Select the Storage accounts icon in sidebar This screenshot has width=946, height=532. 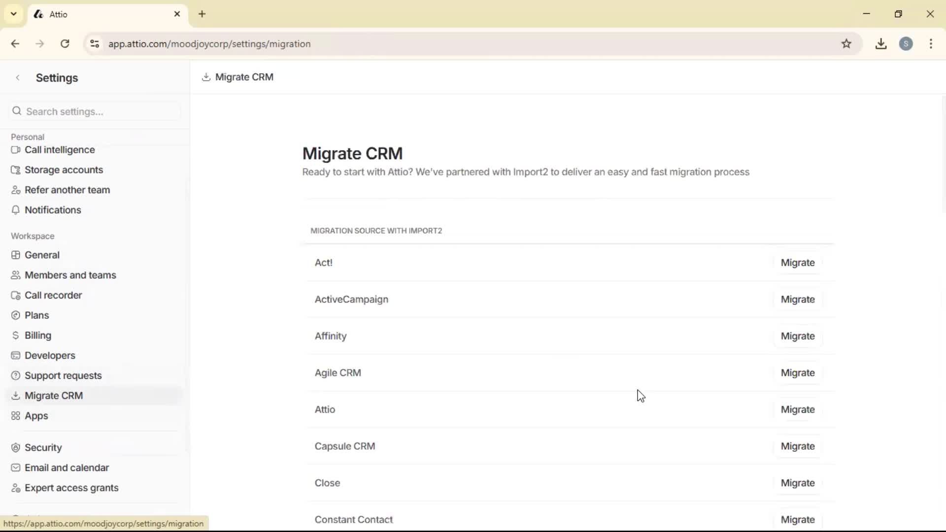tap(16, 169)
